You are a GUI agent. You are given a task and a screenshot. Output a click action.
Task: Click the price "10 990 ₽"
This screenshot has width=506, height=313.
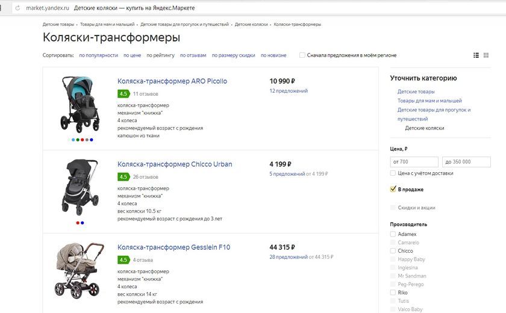click(282, 81)
